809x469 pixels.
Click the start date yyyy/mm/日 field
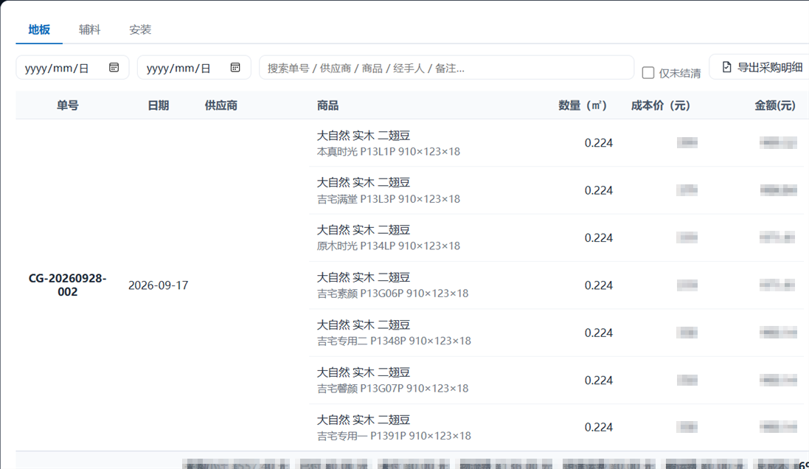72,68
